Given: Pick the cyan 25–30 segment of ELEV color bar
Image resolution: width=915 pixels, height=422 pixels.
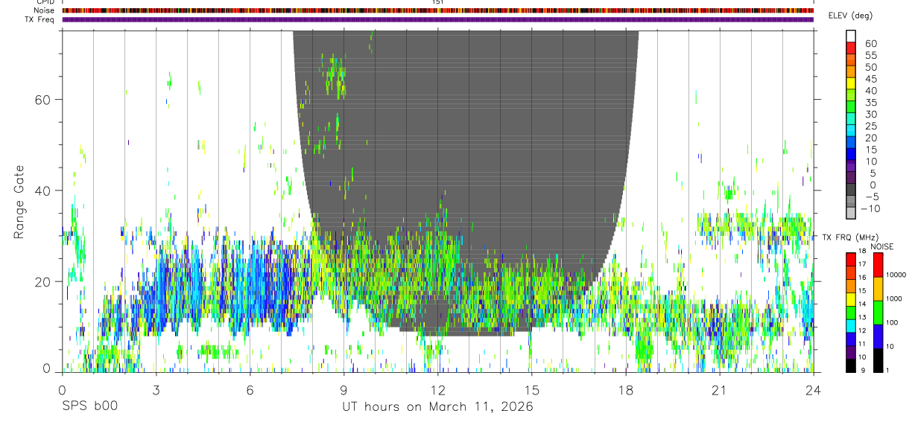Looking at the screenshot, I should (851, 119).
